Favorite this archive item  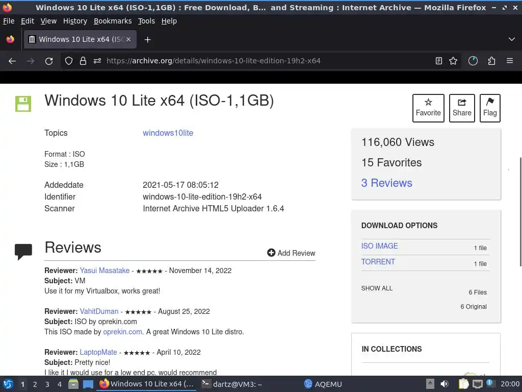click(x=428, y=108)
